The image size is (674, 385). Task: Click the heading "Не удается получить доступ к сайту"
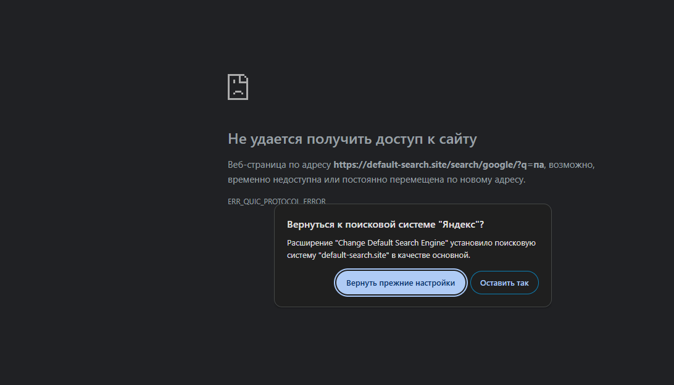point(352,139)
